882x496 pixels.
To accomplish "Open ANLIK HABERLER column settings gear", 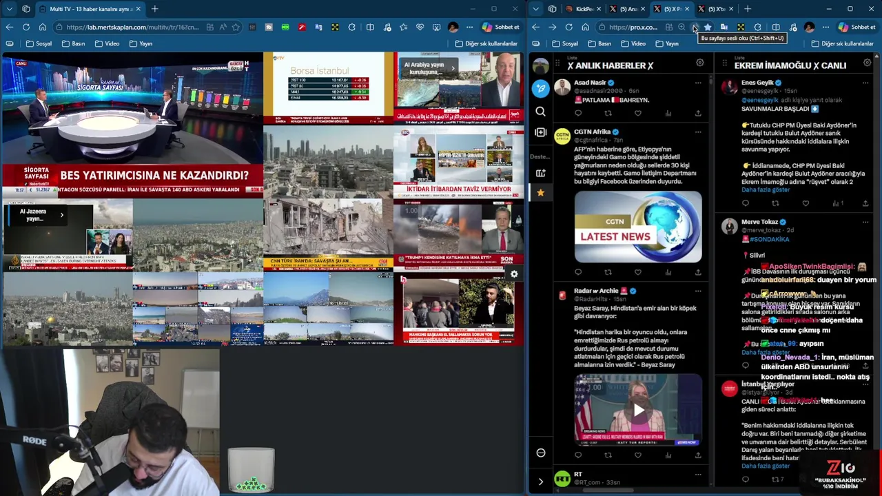I will click(x=699, y=63).
